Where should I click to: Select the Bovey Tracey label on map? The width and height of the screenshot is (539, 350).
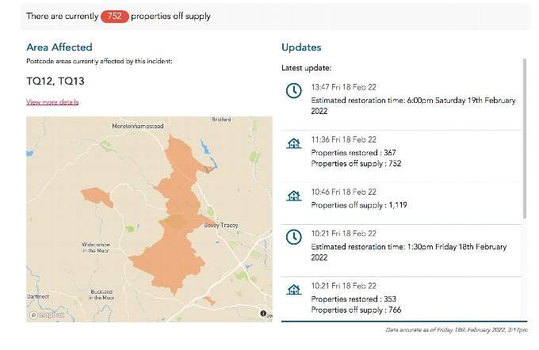(x=220, y=226)
